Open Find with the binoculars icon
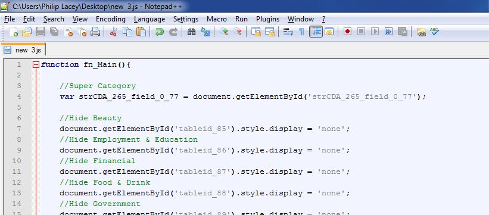This screenshot has height=215, width=489. 191,32
